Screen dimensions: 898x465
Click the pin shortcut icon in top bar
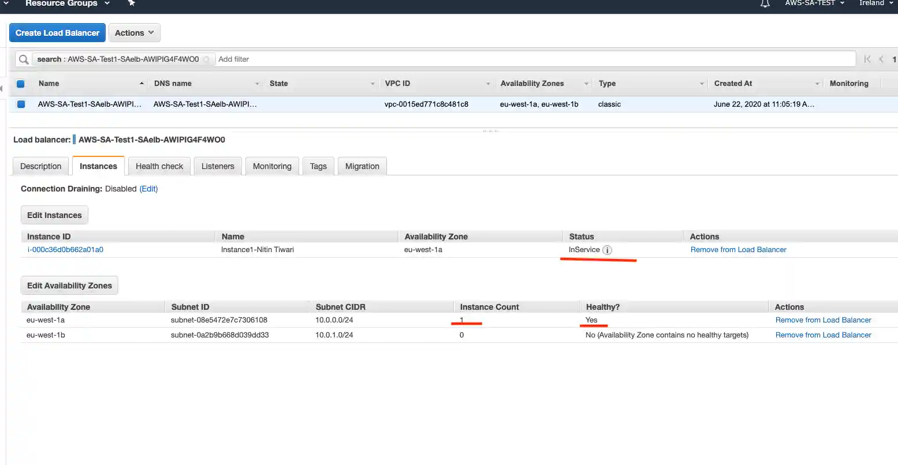point(132,3)
